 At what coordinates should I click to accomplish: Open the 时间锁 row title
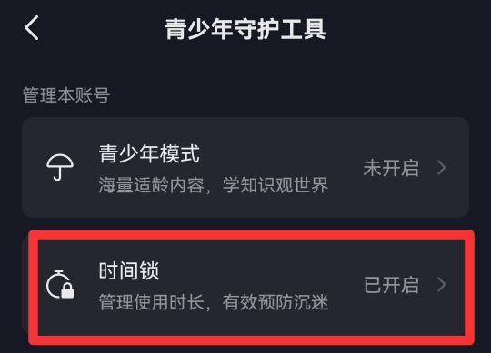coord(129,270)
